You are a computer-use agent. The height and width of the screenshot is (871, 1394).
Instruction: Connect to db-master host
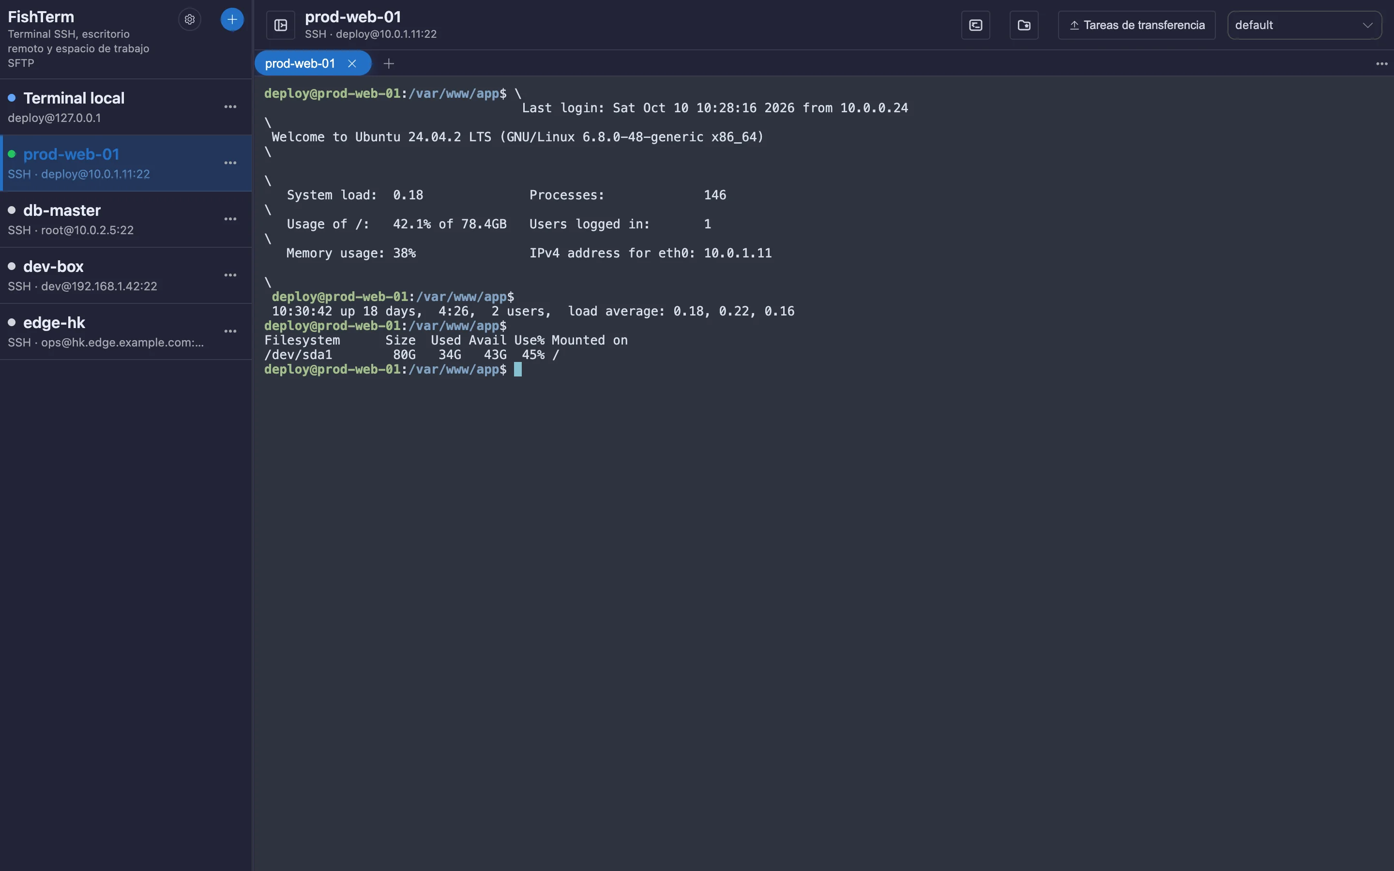pyautogui.click(x=125, y=219)
